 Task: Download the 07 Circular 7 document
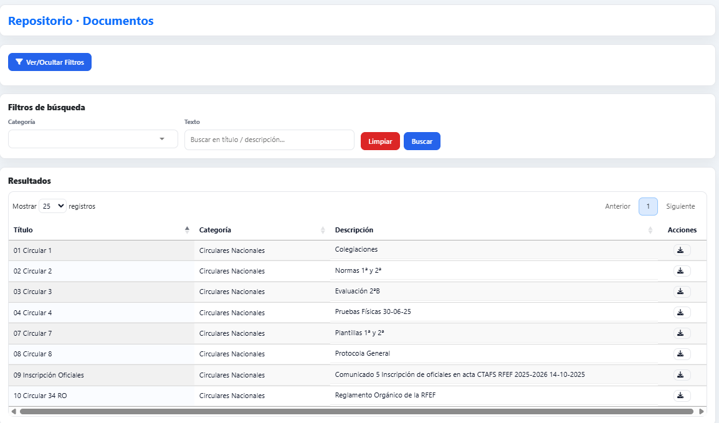pos(681,333)
